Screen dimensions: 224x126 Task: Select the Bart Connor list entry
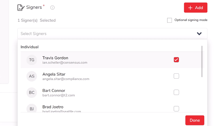click(x=101, y=92)
